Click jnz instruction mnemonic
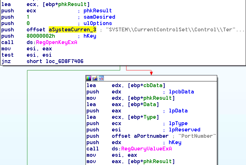This screenshot has height=165, width=246. tap(6, 61)
